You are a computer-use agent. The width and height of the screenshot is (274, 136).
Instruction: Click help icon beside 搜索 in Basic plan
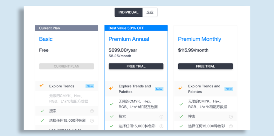tap(92, 111)
